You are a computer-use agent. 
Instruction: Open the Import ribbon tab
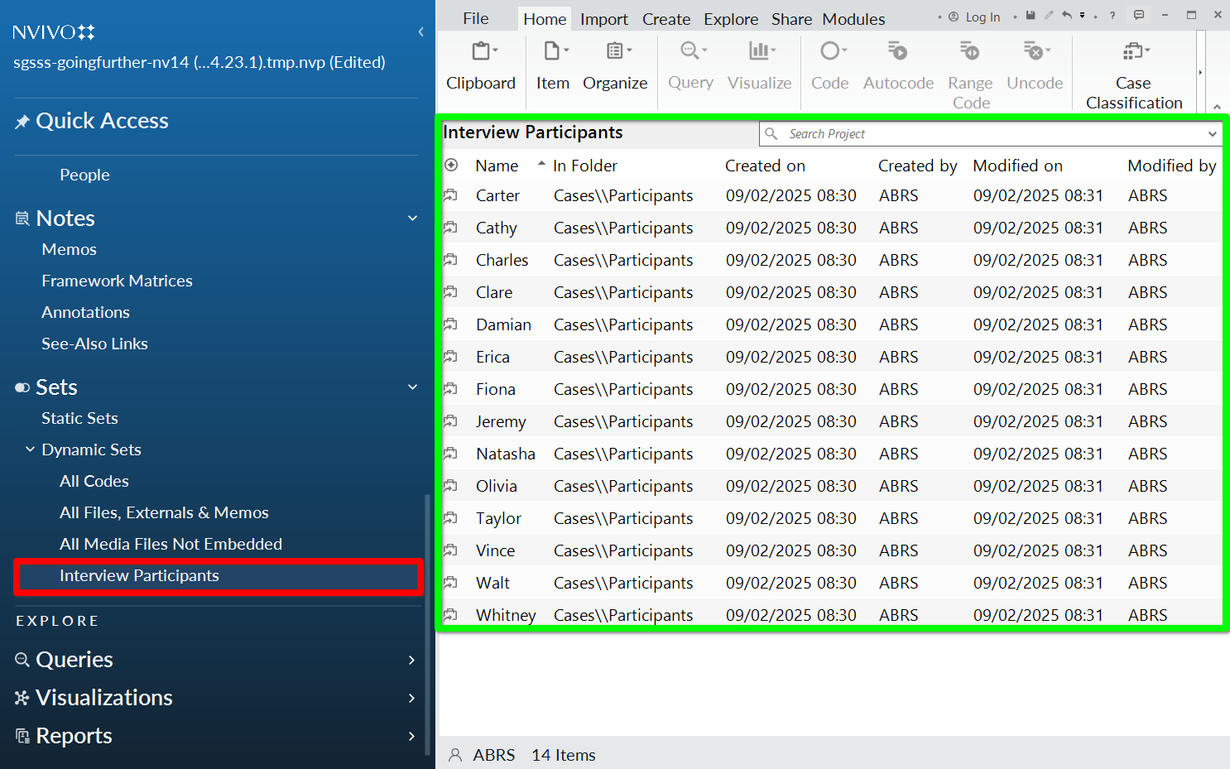point(603,19)
